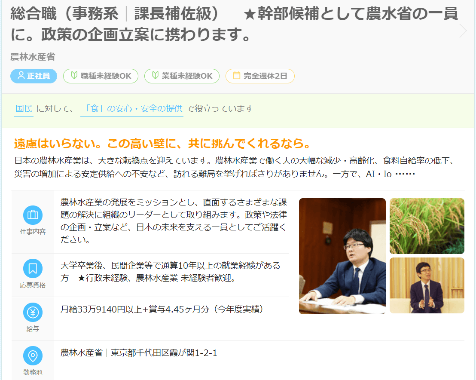
Task: Click the orange headline 遠慮はいらない
Action: 163,144
